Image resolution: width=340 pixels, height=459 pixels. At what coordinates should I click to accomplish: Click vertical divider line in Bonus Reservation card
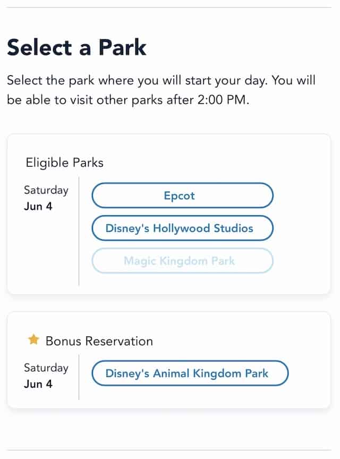pos(79,377)
